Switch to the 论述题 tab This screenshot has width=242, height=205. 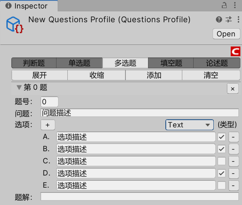[217, 63]
